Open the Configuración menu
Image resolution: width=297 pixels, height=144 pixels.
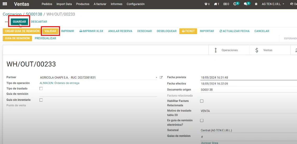tap(136, 4)
